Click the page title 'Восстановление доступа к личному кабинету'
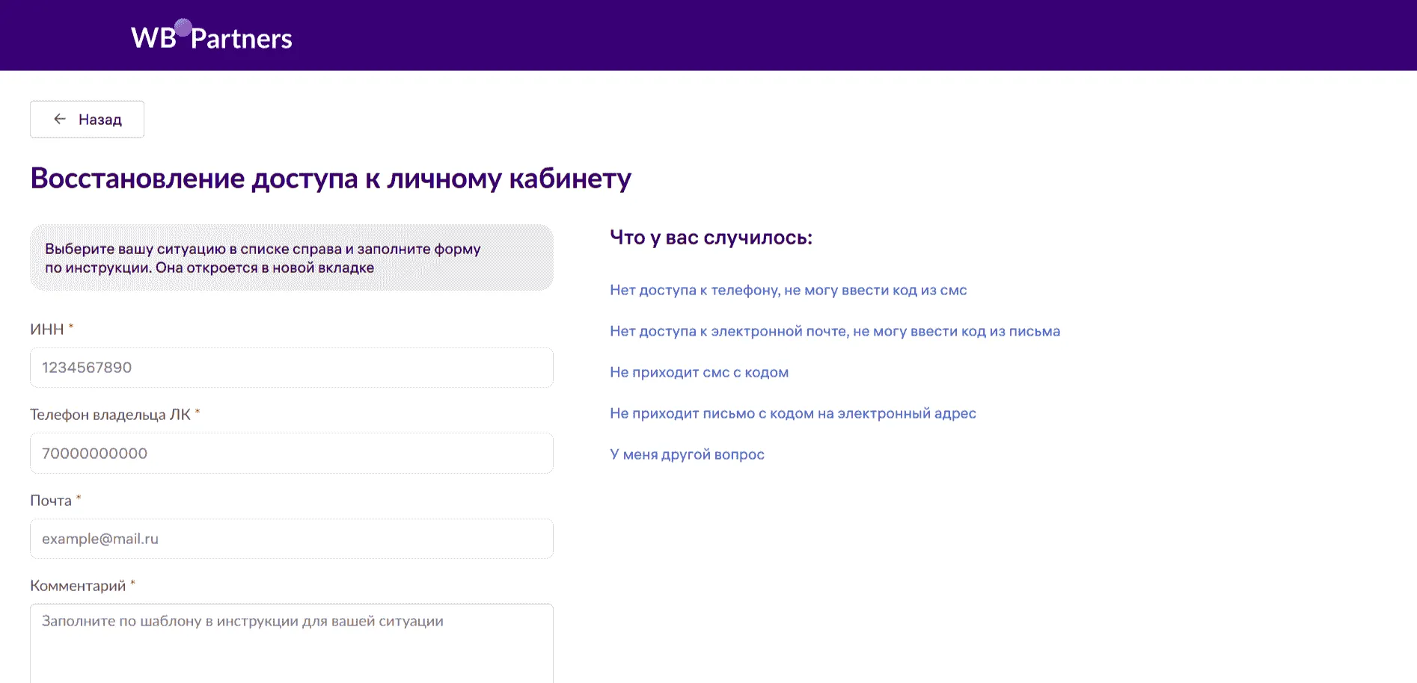Viewport: 1417px width, 683px height. coord(331,179)
